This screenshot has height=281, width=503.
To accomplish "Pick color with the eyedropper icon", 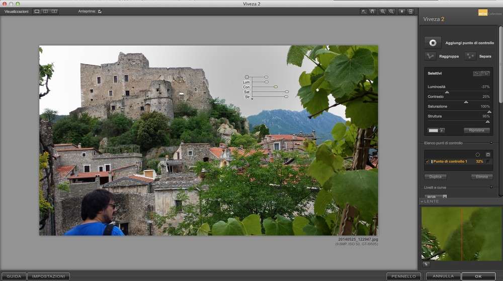I will (442, 130).
